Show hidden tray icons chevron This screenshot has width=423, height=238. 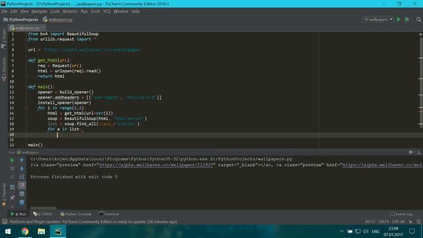(x=342, y=231)
